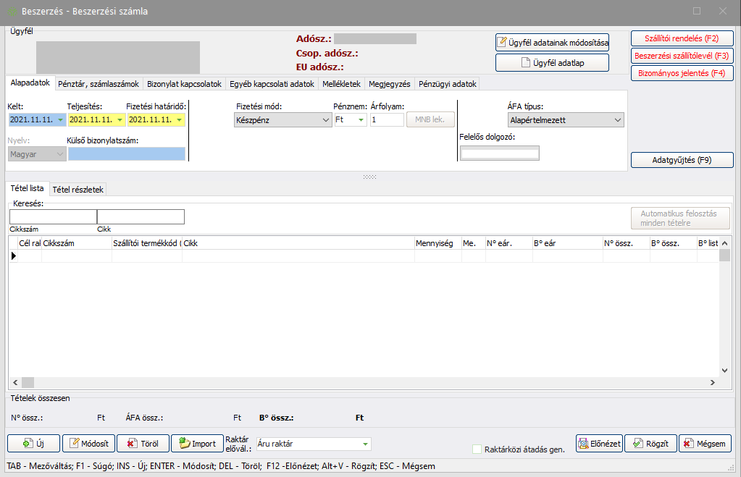This screenshot has height=477, width=741.
Task: Click the Módosít edit button
Action: pos(88,443)
